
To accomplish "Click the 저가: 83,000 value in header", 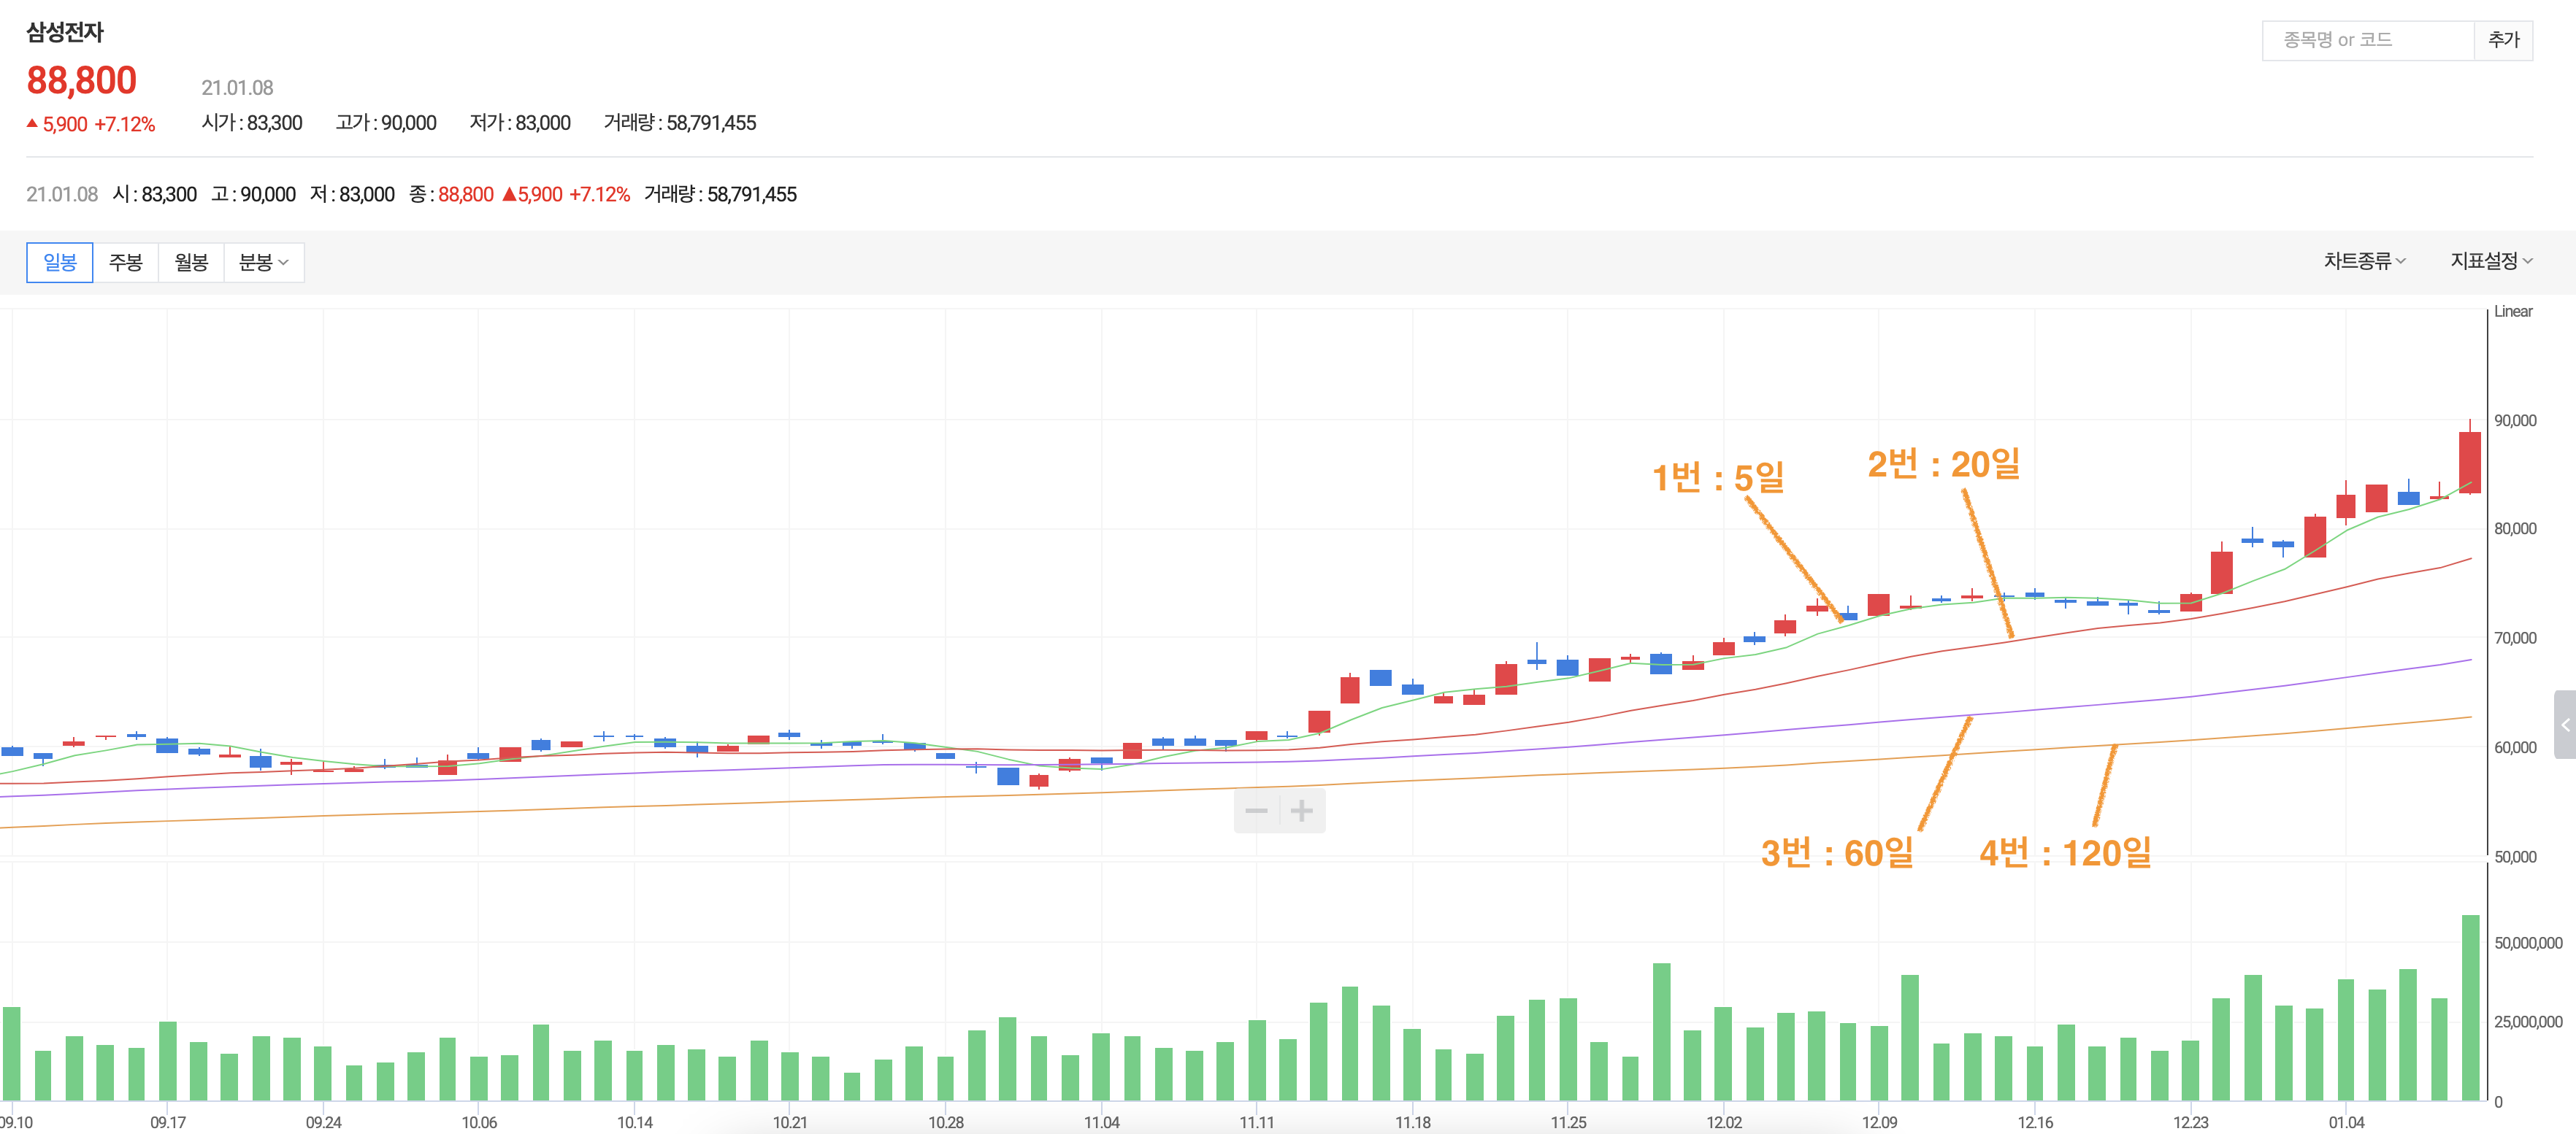I will tap(520, 123).
